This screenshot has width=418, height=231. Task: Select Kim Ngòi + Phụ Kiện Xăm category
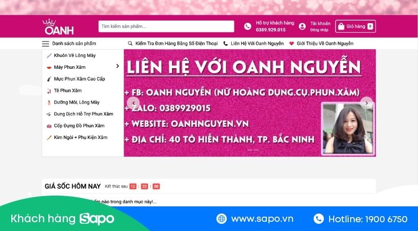click(81, 138)
